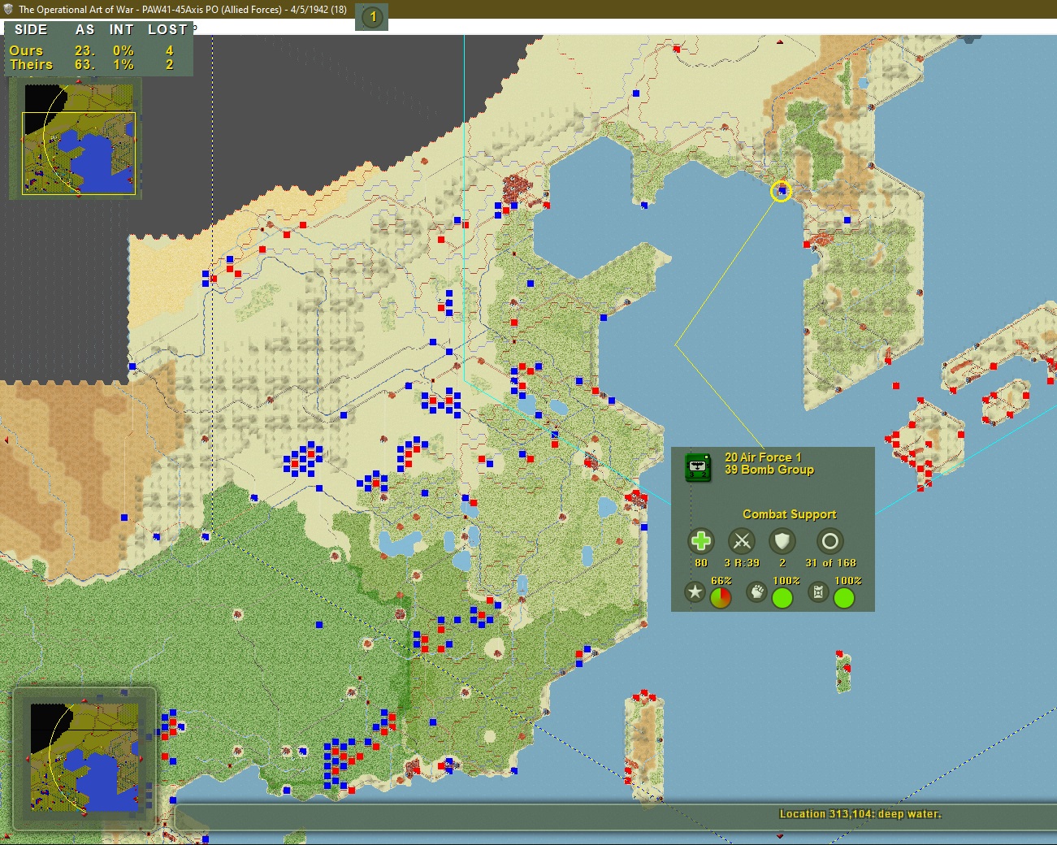Click the "SIDE" column header
The height and width of the screenshot is (845, 1057).
[x=31, y=29]
